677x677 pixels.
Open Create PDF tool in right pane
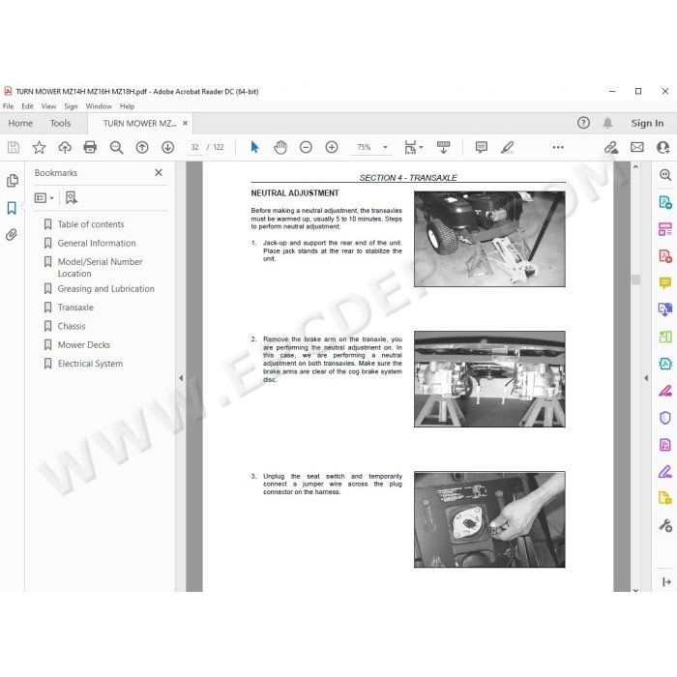coord(665,256)
